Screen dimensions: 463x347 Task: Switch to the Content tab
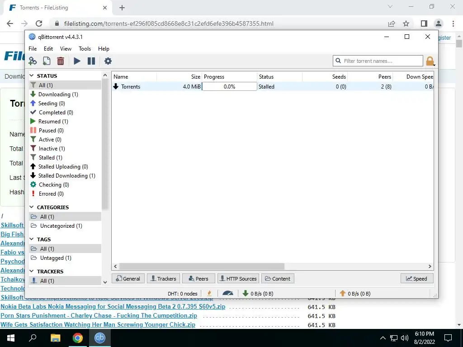(x=278, y=278)
